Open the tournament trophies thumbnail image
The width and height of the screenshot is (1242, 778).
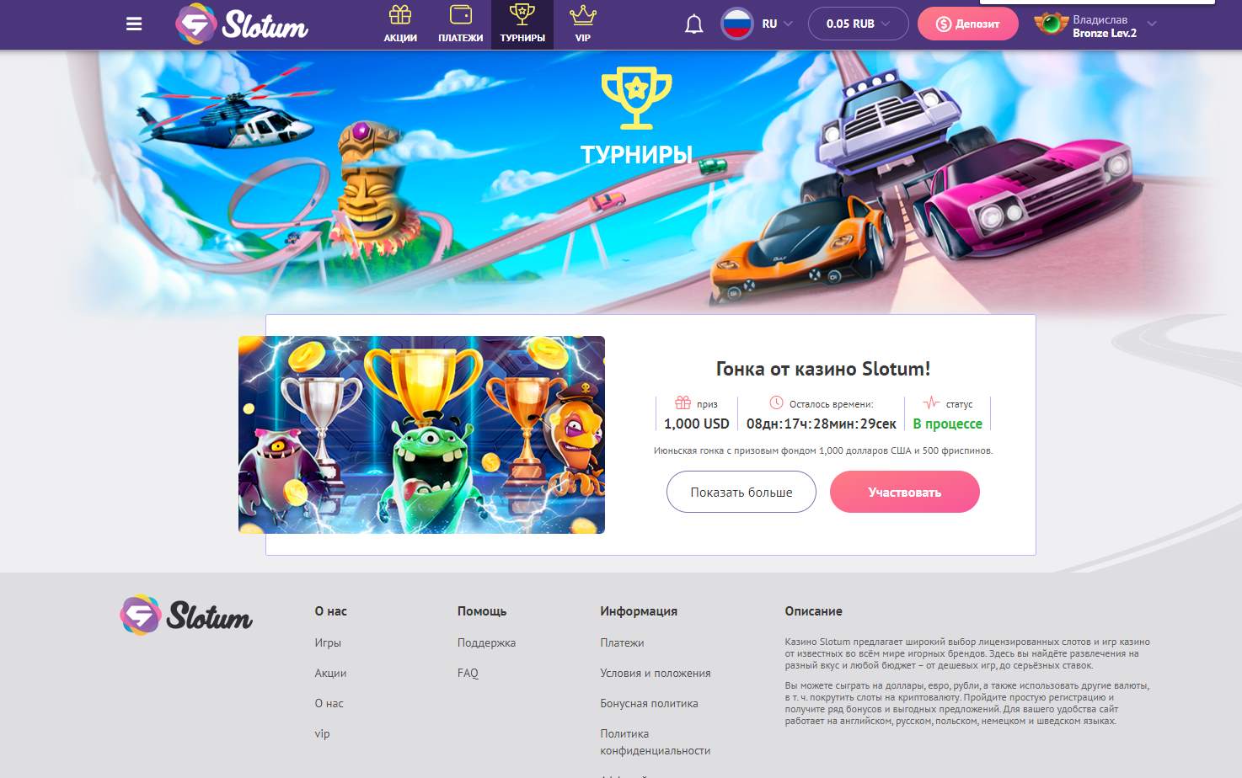coord(421,434)
